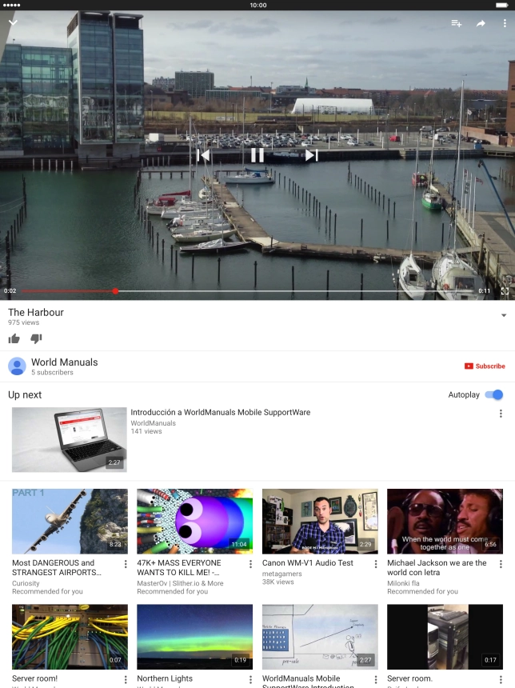Open the Northern Lights video title
The image size is (515, 688).
(x=165, y=678)
